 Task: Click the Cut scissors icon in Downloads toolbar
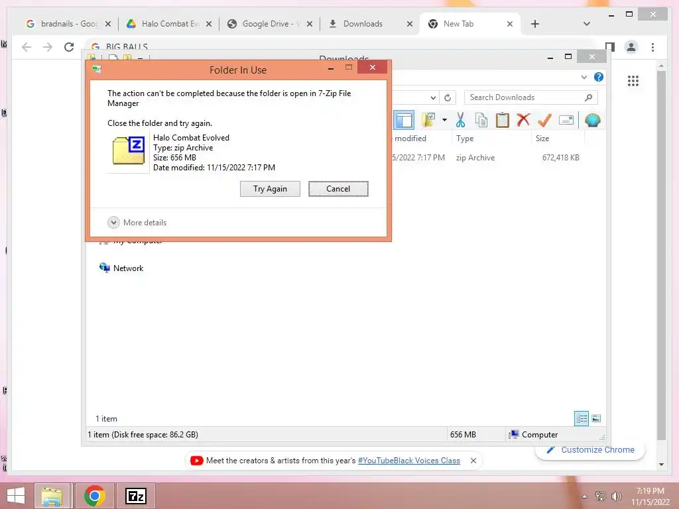tap(460, 120)
